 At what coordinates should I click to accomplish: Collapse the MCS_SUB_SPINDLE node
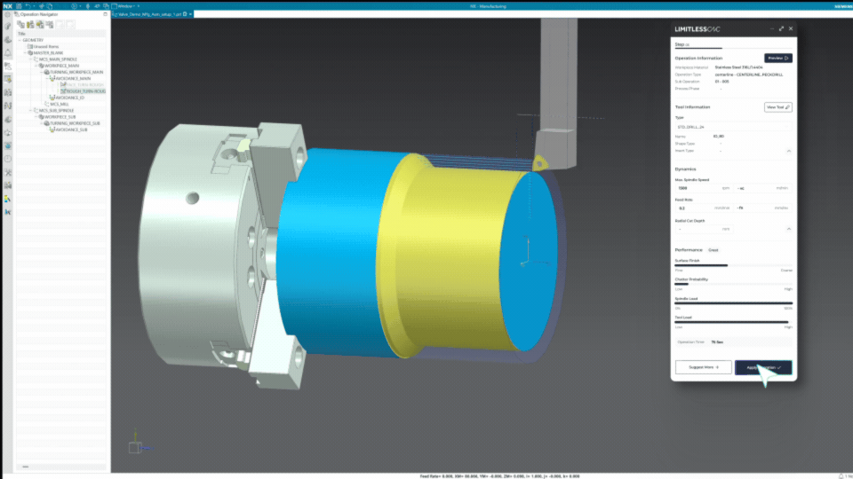pyautogui.click(x=30, y=110)
